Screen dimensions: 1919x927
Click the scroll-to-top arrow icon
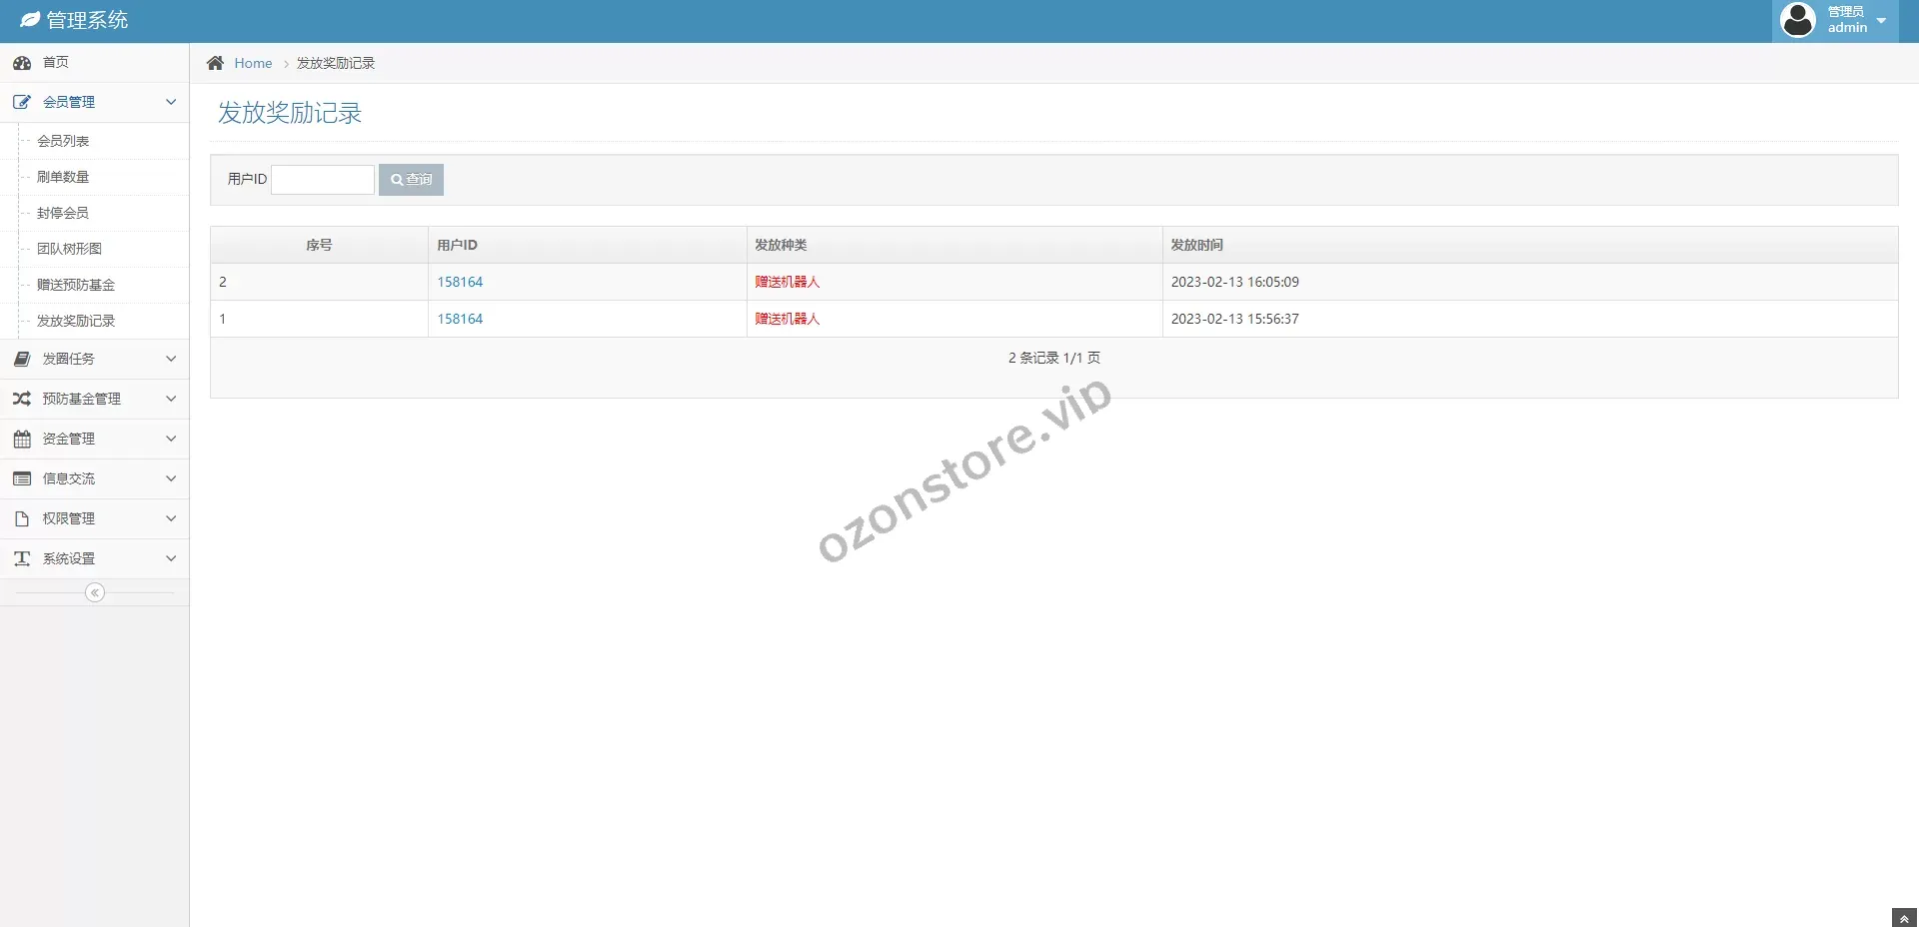[x=1904, y=918]
